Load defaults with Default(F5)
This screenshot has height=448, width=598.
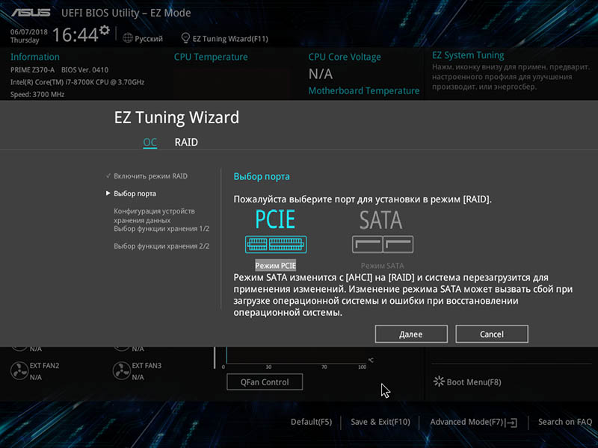point(311,422)
